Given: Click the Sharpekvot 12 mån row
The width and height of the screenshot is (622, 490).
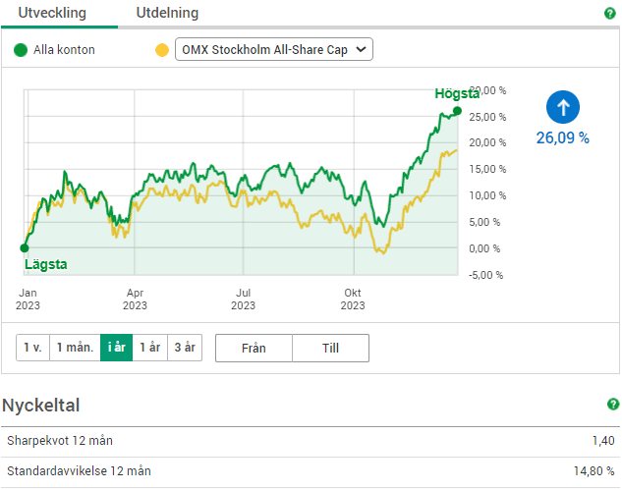Looking at the screenshot, I should (x=311, y=441).
